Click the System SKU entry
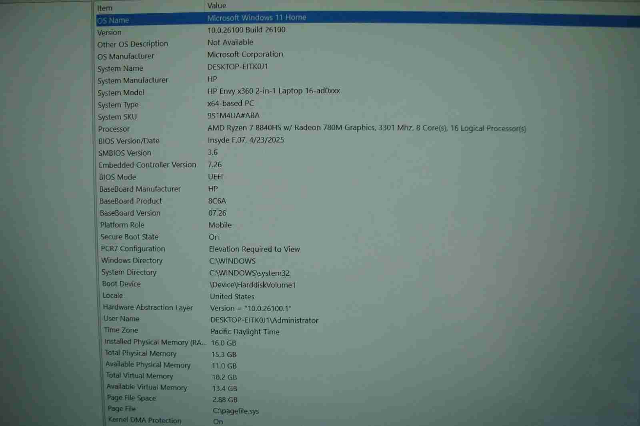The width and height of the screenshot is (640, 426). [118, 117]
